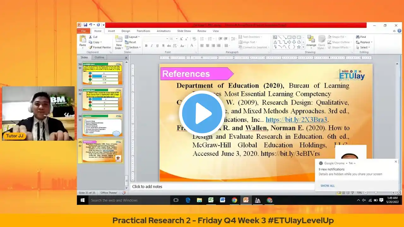Switch to the Insert tab
404x227 pixels.
click(x=111, y=31)
